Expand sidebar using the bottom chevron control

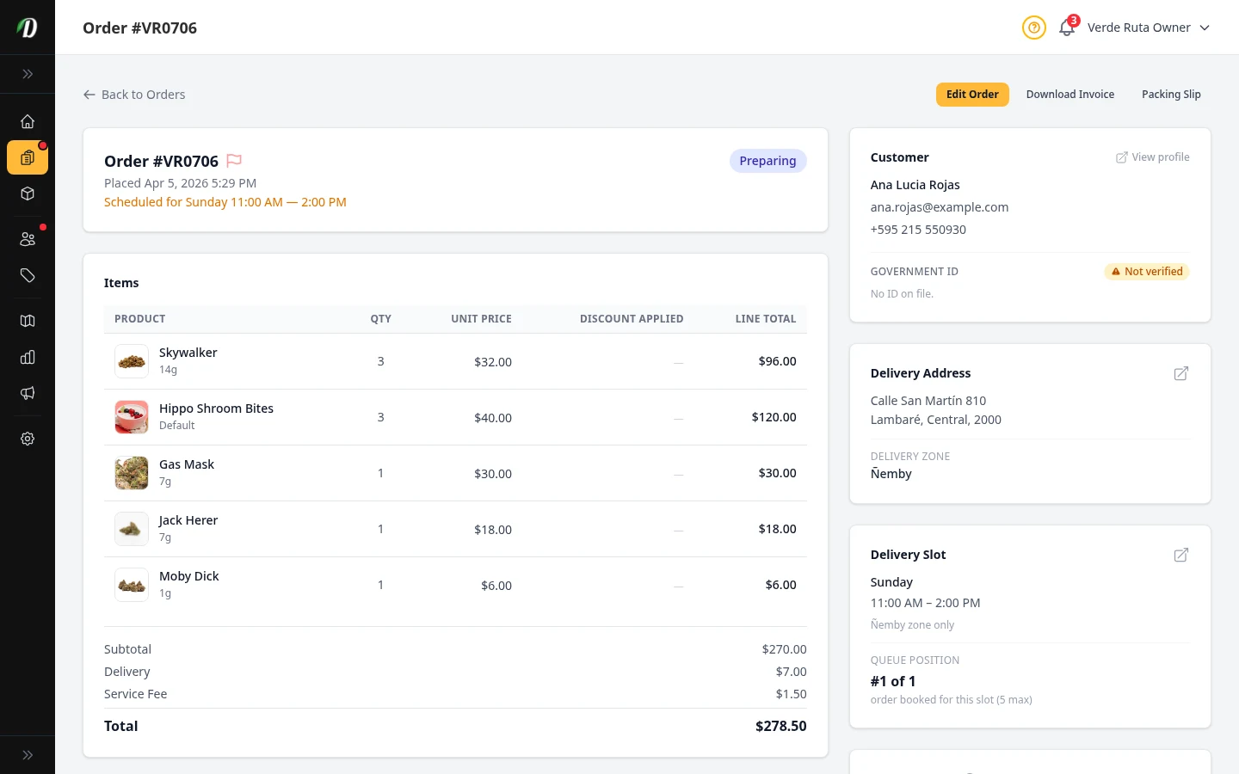28,754
